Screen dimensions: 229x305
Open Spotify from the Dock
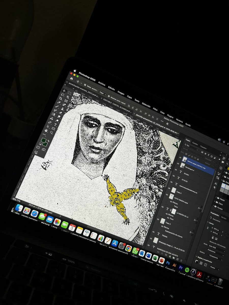pos(187,269)
